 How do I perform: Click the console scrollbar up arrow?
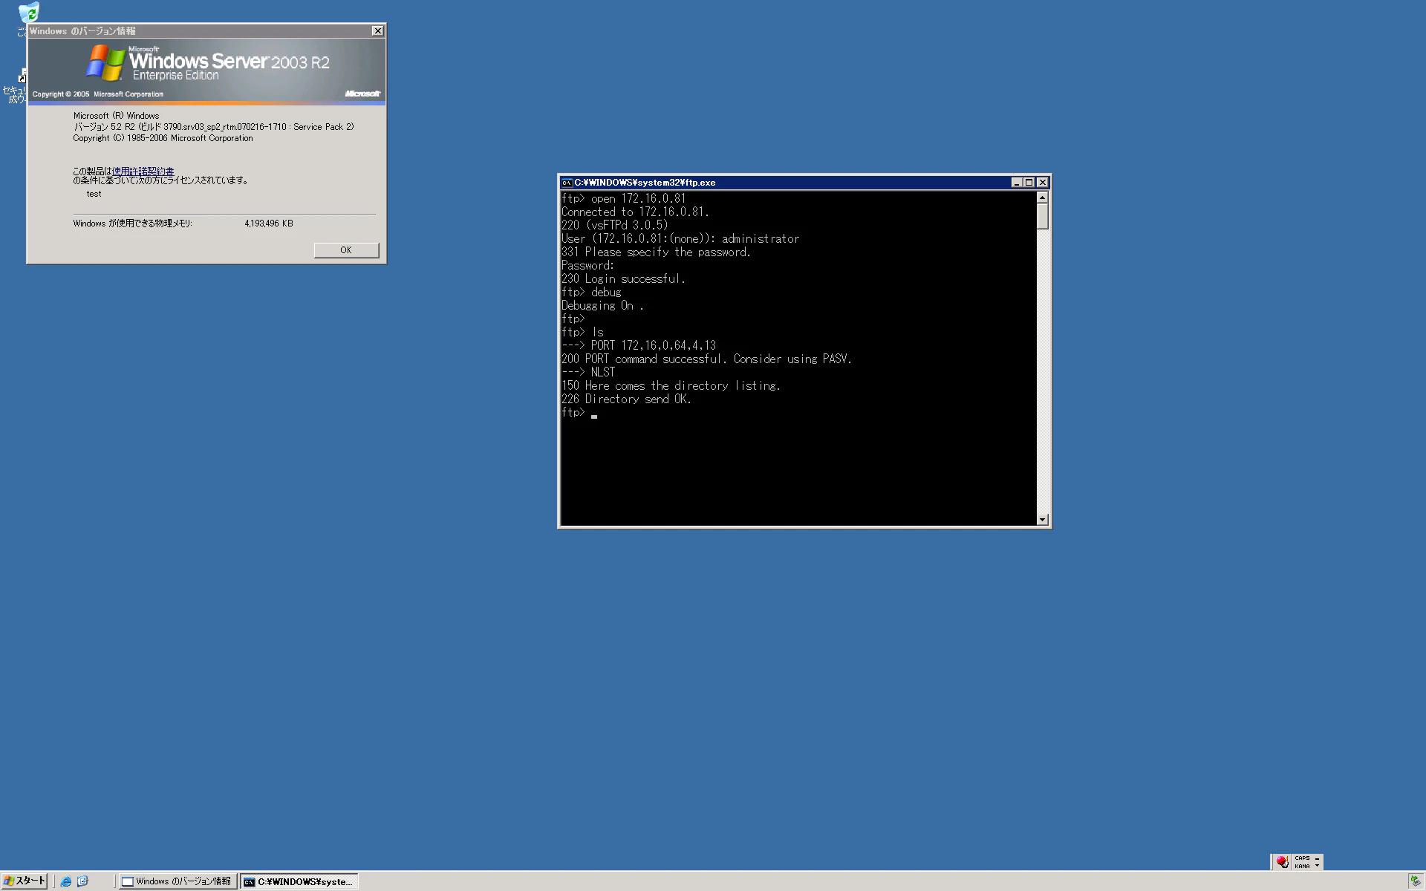(x=1043, y=198)
